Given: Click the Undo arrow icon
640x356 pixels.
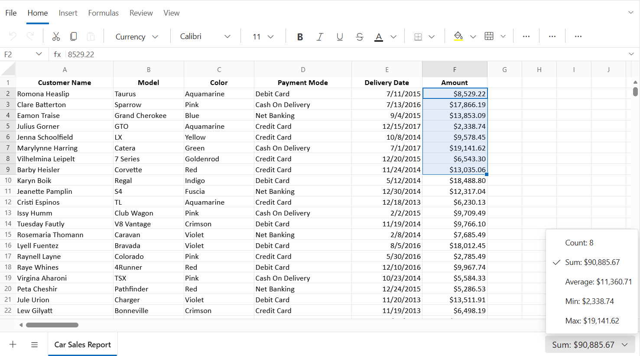Looking at the screenshot, I should click(x=13, y=36).
